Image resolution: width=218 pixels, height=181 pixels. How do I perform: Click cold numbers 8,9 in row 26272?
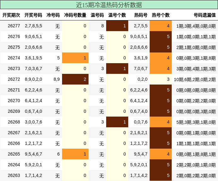57,79
